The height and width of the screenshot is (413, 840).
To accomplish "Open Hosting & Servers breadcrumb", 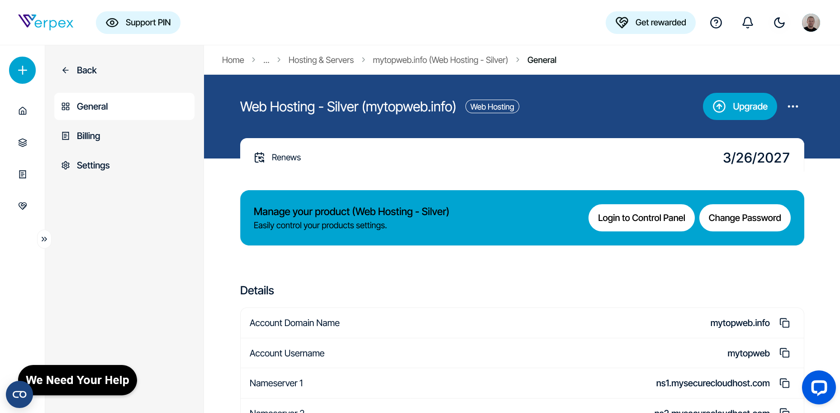I will pos(321,60).
